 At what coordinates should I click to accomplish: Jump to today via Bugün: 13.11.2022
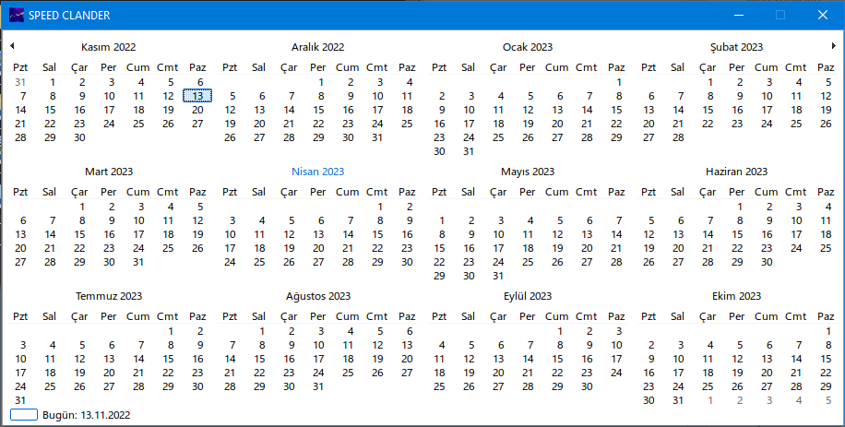click(x=86, y=415)
